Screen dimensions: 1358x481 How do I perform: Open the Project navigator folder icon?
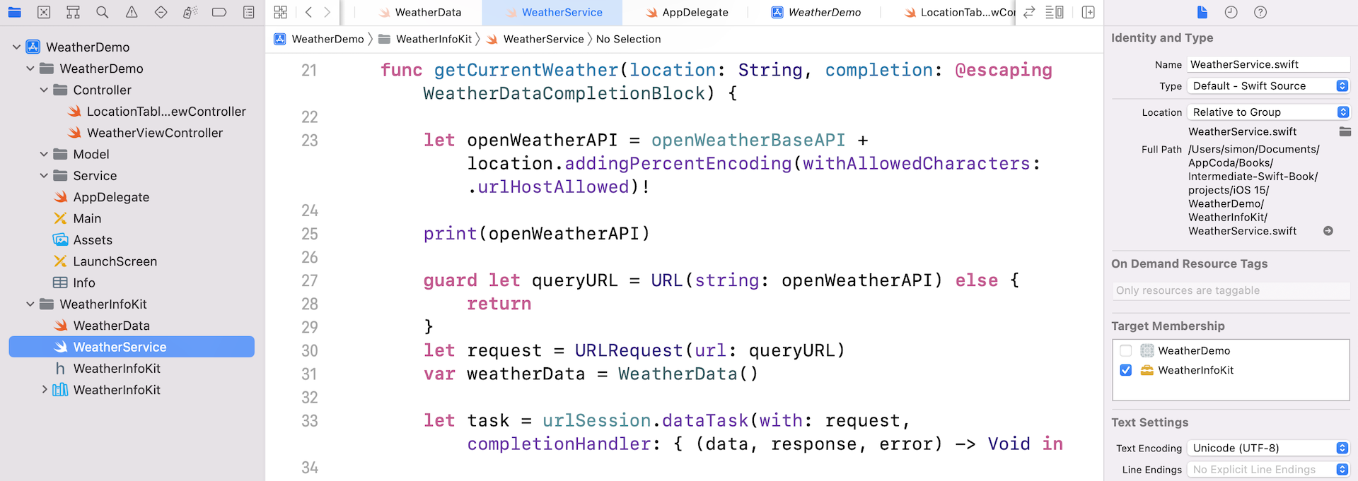[14, 12]
